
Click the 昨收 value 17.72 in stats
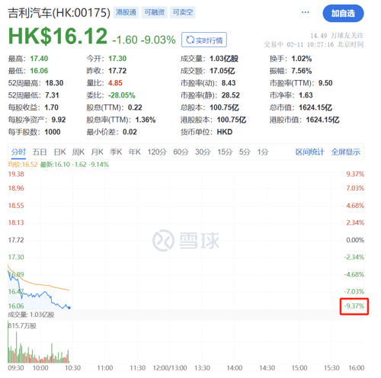tap(117, 71)
